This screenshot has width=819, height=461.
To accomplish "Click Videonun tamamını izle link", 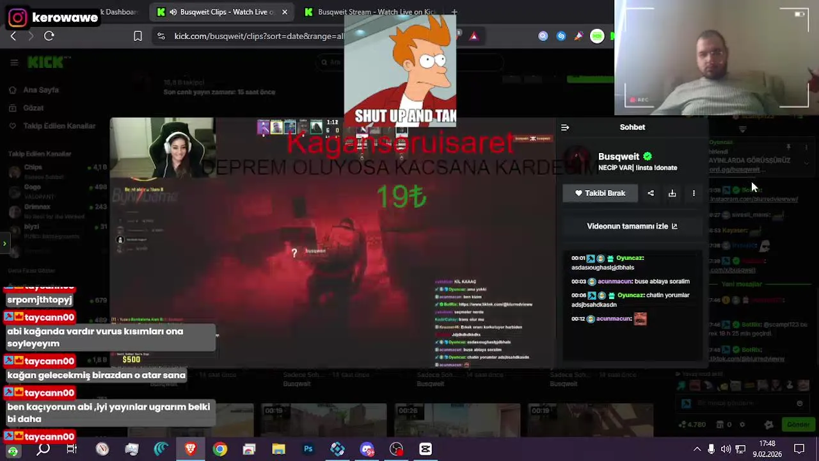I will 632,226.
